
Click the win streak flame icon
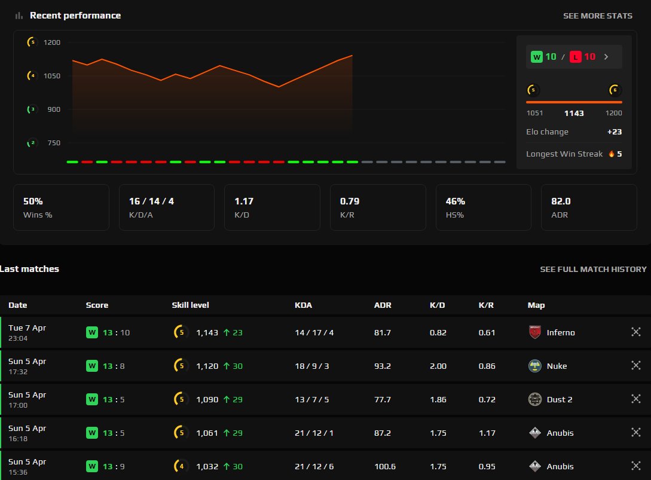click(x=611, y=154)
